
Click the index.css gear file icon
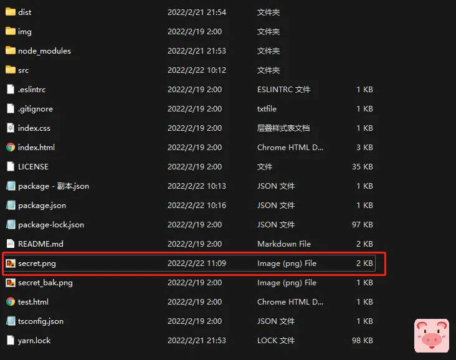click(x=11, y=128)
